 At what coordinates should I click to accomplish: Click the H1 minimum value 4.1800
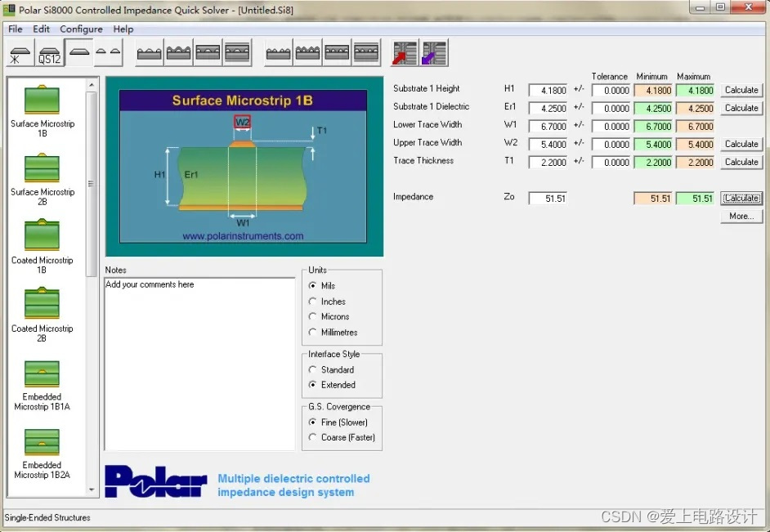pos(653,91)
